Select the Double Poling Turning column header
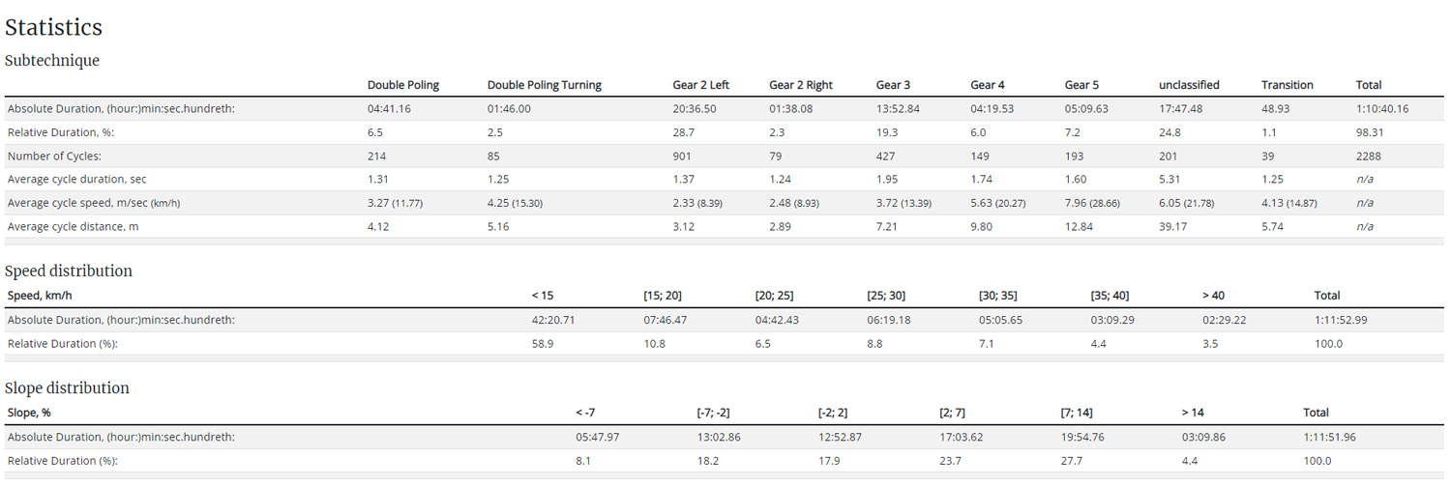The image size is (1451, 486). (x=544, y=85)
